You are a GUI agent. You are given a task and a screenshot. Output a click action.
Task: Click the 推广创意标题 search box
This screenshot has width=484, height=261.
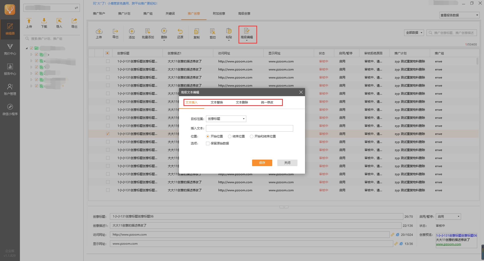pyautogui.click(x=452, y=33)
